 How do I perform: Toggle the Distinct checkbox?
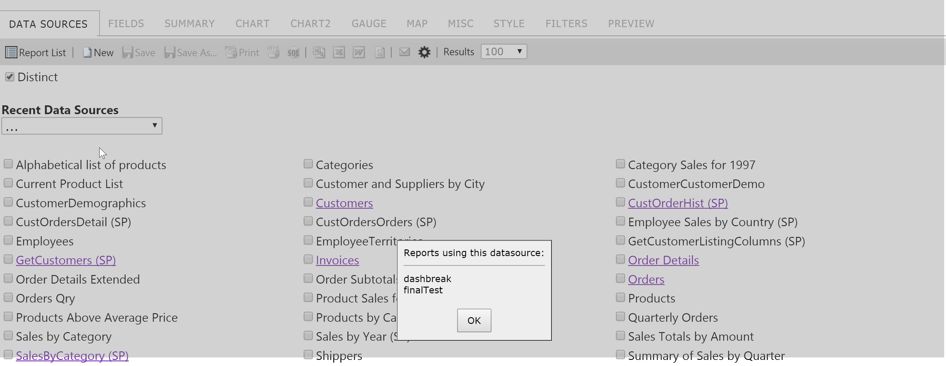coord(9,77)
